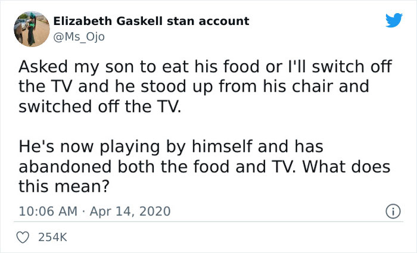This screenshot has width=417, height=253.
Task: Open the tweet info circle icon
Action: coord(393,211)
